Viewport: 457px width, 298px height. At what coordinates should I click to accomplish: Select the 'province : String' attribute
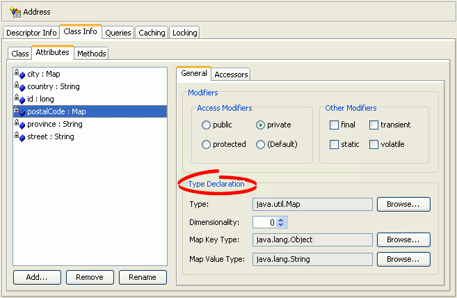point(90,124)
